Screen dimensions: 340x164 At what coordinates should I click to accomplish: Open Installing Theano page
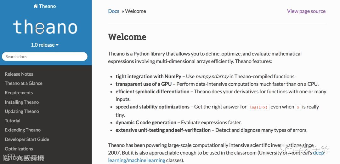[x=22, y=102]
